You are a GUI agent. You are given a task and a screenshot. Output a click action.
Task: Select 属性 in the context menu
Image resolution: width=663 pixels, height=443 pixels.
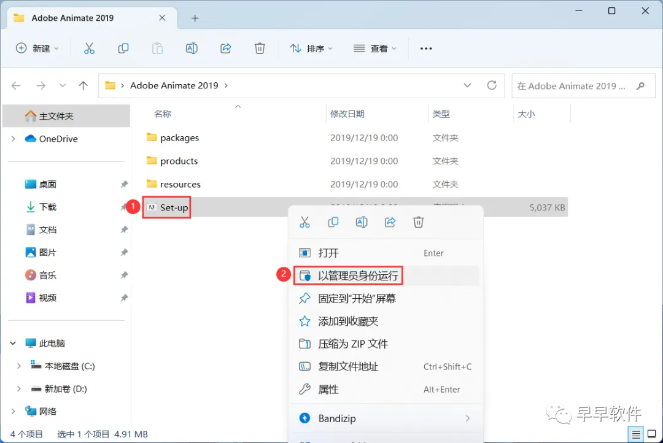(385, 390)
